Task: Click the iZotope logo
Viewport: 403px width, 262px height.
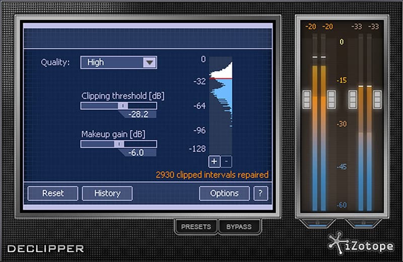Action: pos(361,244)
